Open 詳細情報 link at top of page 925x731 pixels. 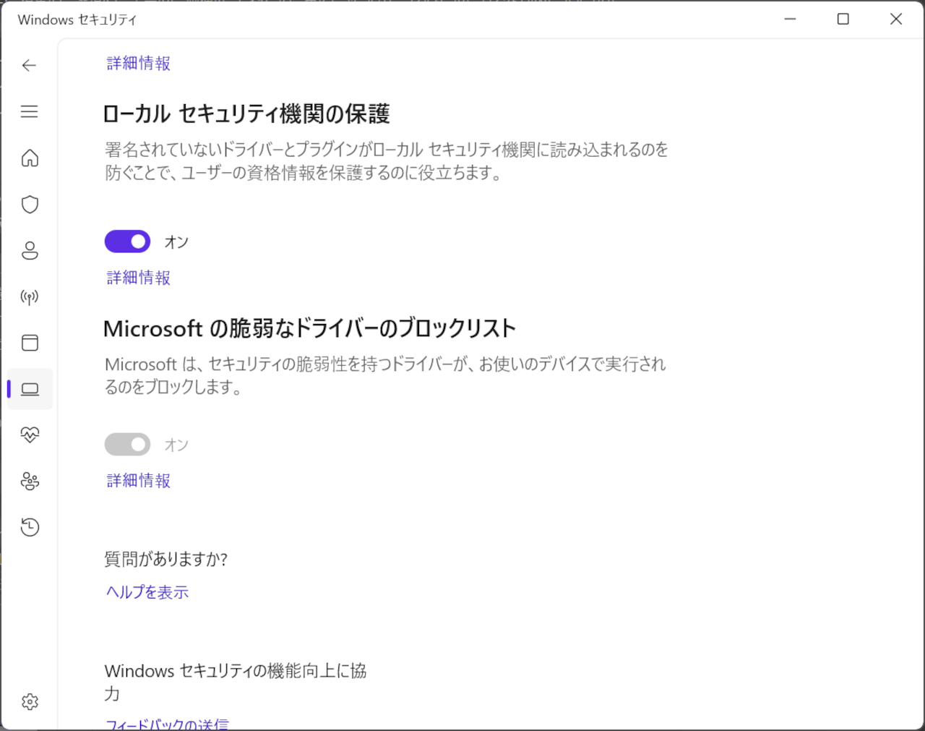138,64
